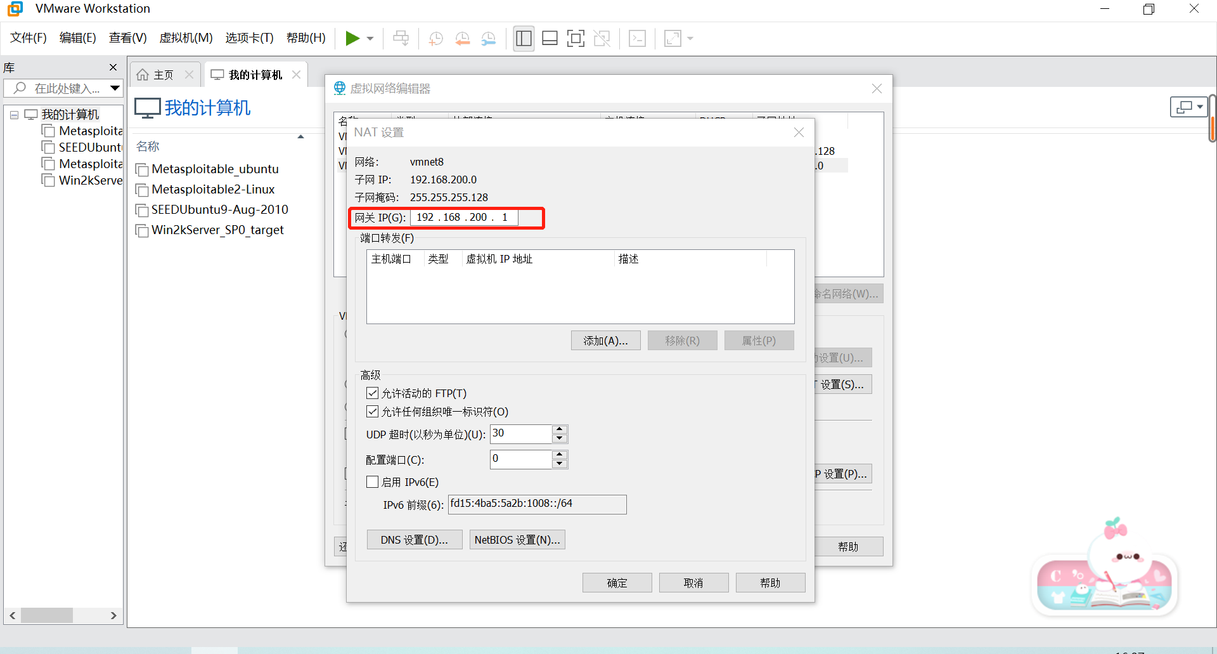Click the take snapshot toolbar icon

pyautogui.click(x=436, y=39)
